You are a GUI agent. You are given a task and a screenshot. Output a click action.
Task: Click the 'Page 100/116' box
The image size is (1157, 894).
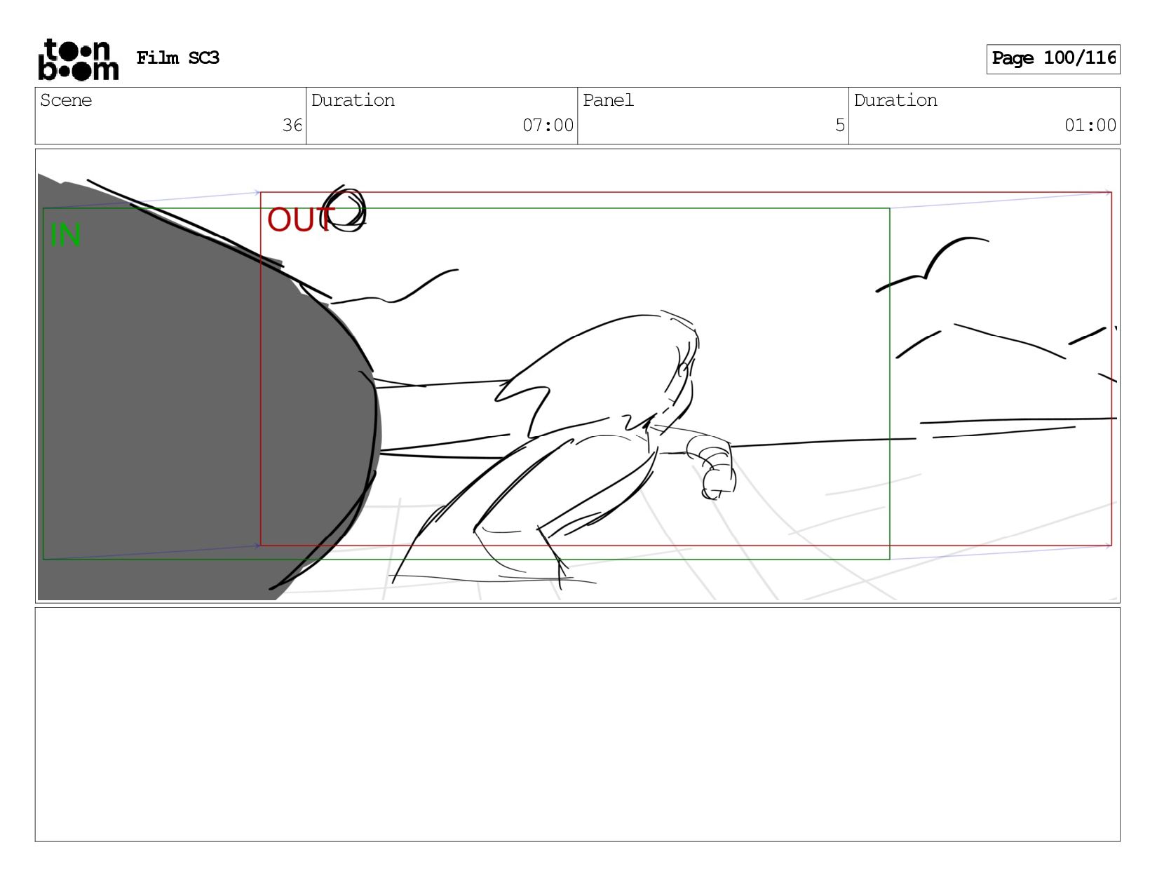tap(1053, 59)
